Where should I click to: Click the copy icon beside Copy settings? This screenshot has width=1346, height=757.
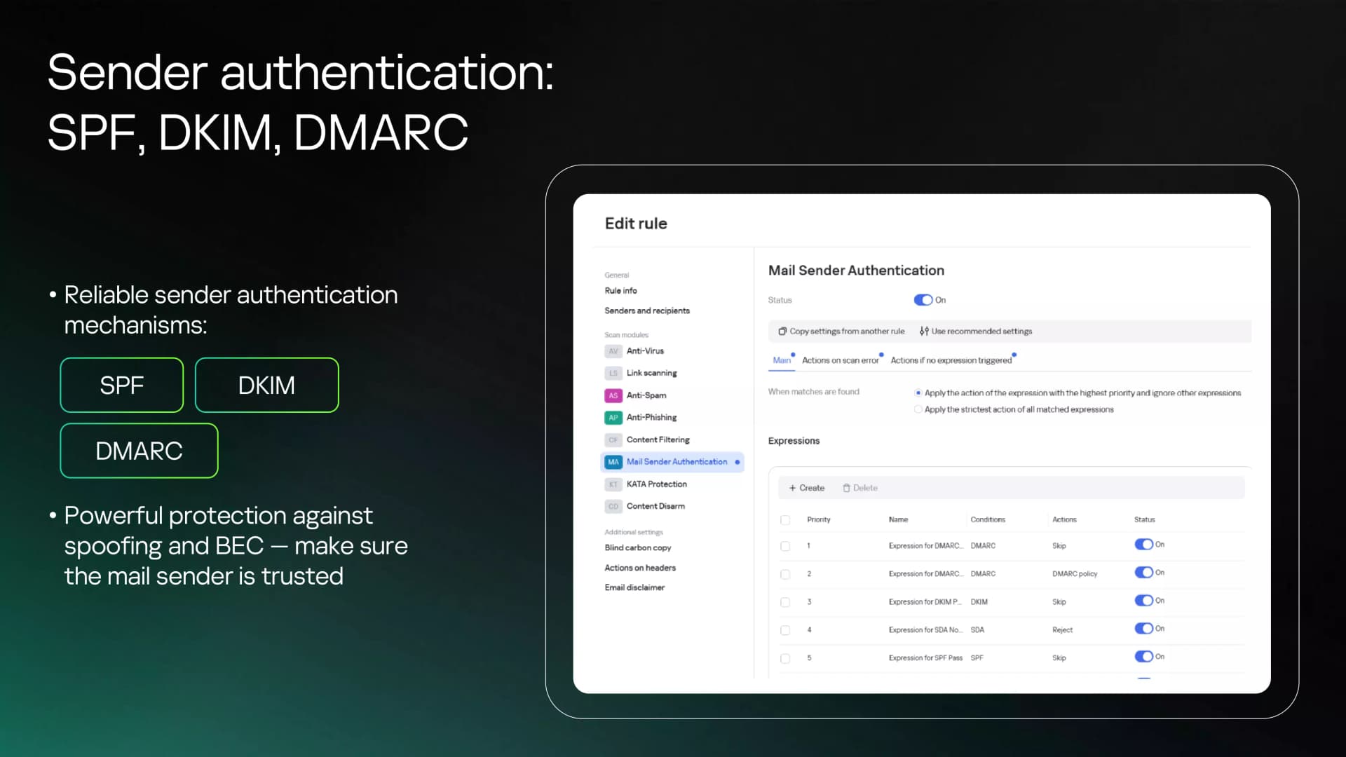782,332
